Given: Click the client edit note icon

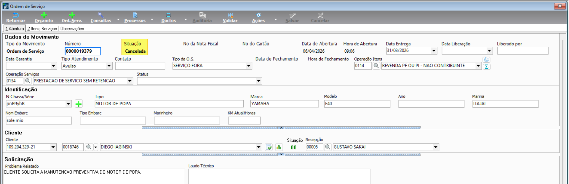Looking at the screenshot, I should pos(269,147).
